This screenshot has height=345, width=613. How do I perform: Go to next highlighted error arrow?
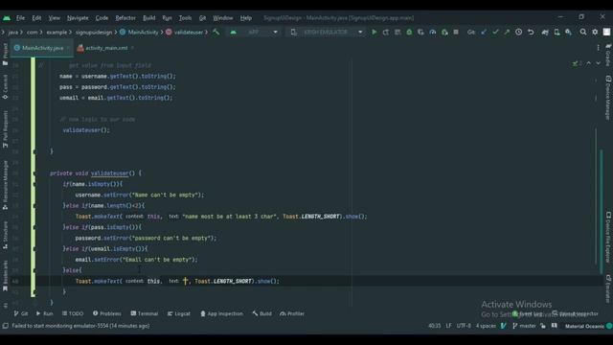(x=598, y=63)
